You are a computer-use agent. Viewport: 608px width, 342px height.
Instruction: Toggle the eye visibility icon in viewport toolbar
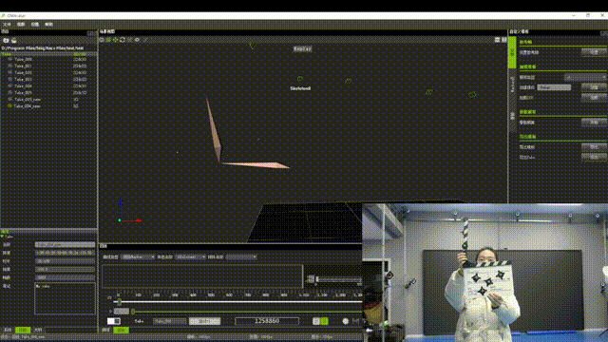pos(137,40)
